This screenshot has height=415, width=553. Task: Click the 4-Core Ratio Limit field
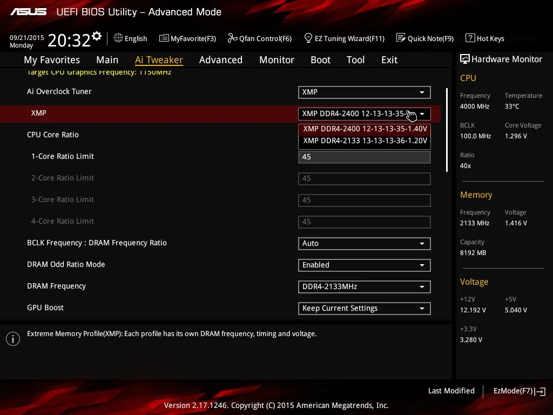[365, 222]
